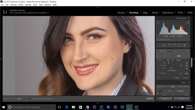
Task: Open Premiere Pro from the taskbar
Action: (x=94, y=107)
